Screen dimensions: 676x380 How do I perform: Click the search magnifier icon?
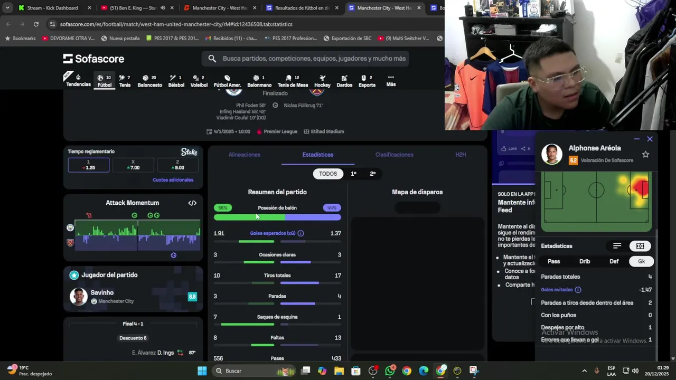click(x=212, y=59)
